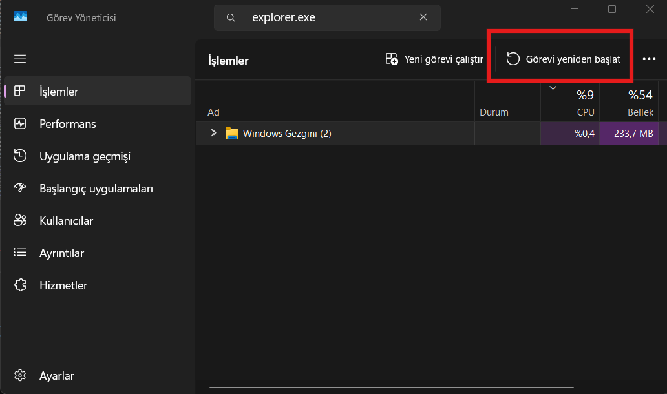
Task: Click Yeni görevi çalıştır button
Action: pos(434,59)
